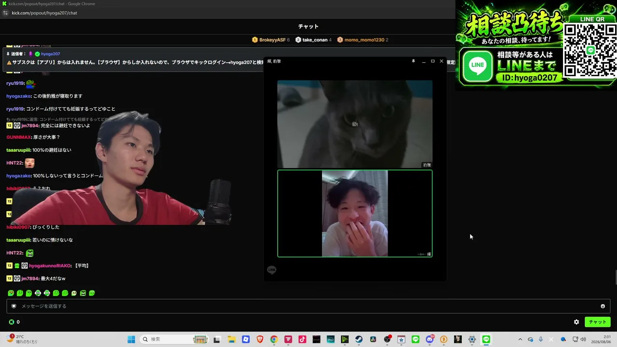Click the LINE QR code image
This screenshot has width=617, height=347.
pos(590,50)
